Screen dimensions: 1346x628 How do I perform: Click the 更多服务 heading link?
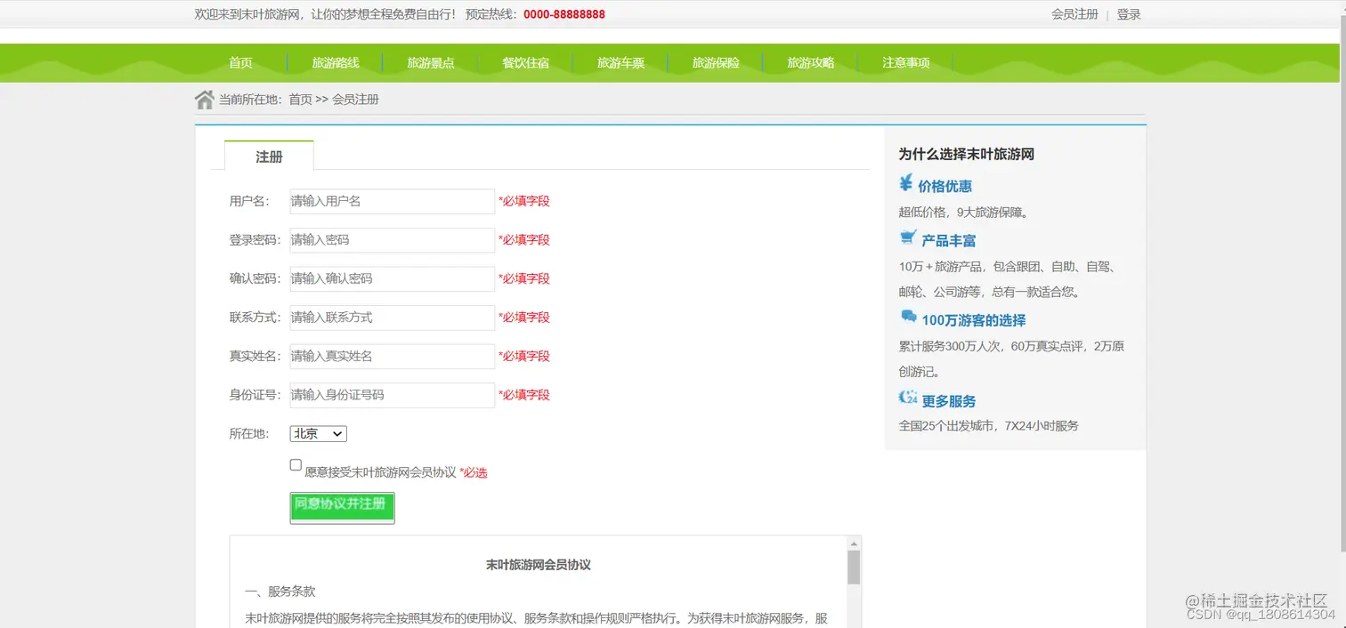coord(949,401)
